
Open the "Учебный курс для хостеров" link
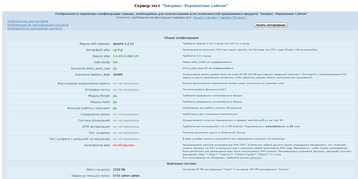pyautogui.click(x=28, y=21)
